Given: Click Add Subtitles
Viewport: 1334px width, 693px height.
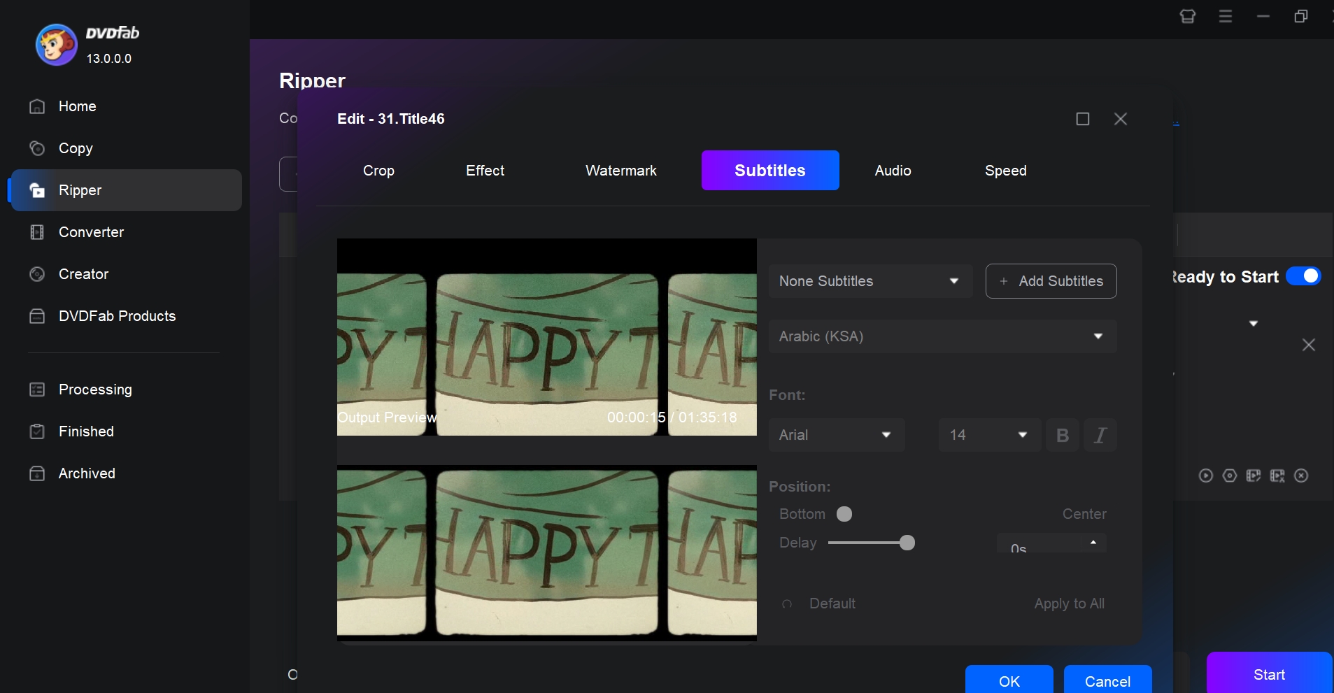Looking at the screenshot, I should click(x=1051, y=281).
